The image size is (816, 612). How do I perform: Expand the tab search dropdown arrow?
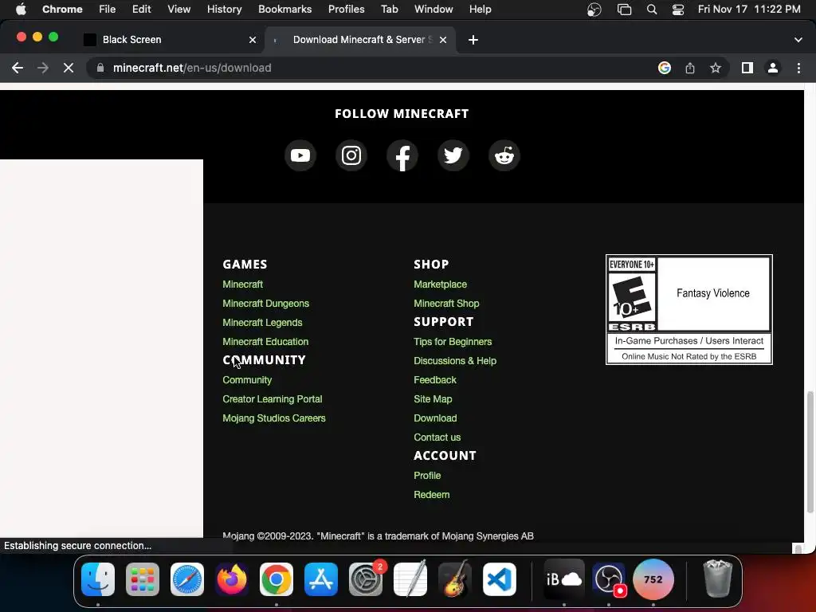pyautogui.click(x=798, y=40)
